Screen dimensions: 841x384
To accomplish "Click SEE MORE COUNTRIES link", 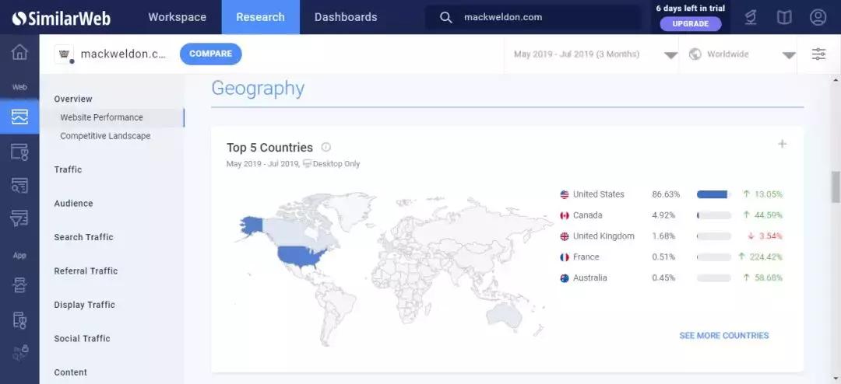I will (724, 335).
